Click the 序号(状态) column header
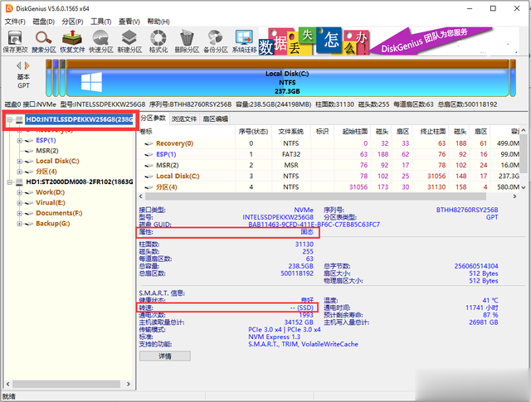Viewport: 531px width, 402px height. (253, 131)
